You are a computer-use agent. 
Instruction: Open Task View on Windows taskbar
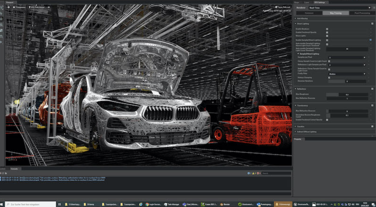tap(59, 204)
